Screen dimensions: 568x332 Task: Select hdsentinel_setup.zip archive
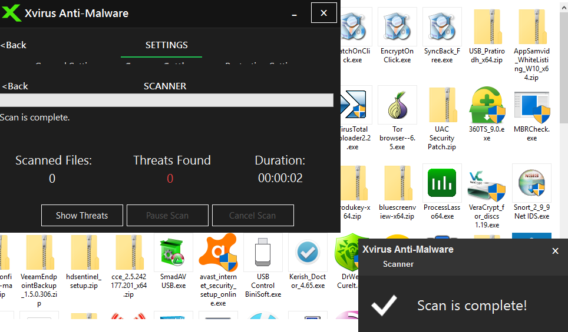click(84, 252)
